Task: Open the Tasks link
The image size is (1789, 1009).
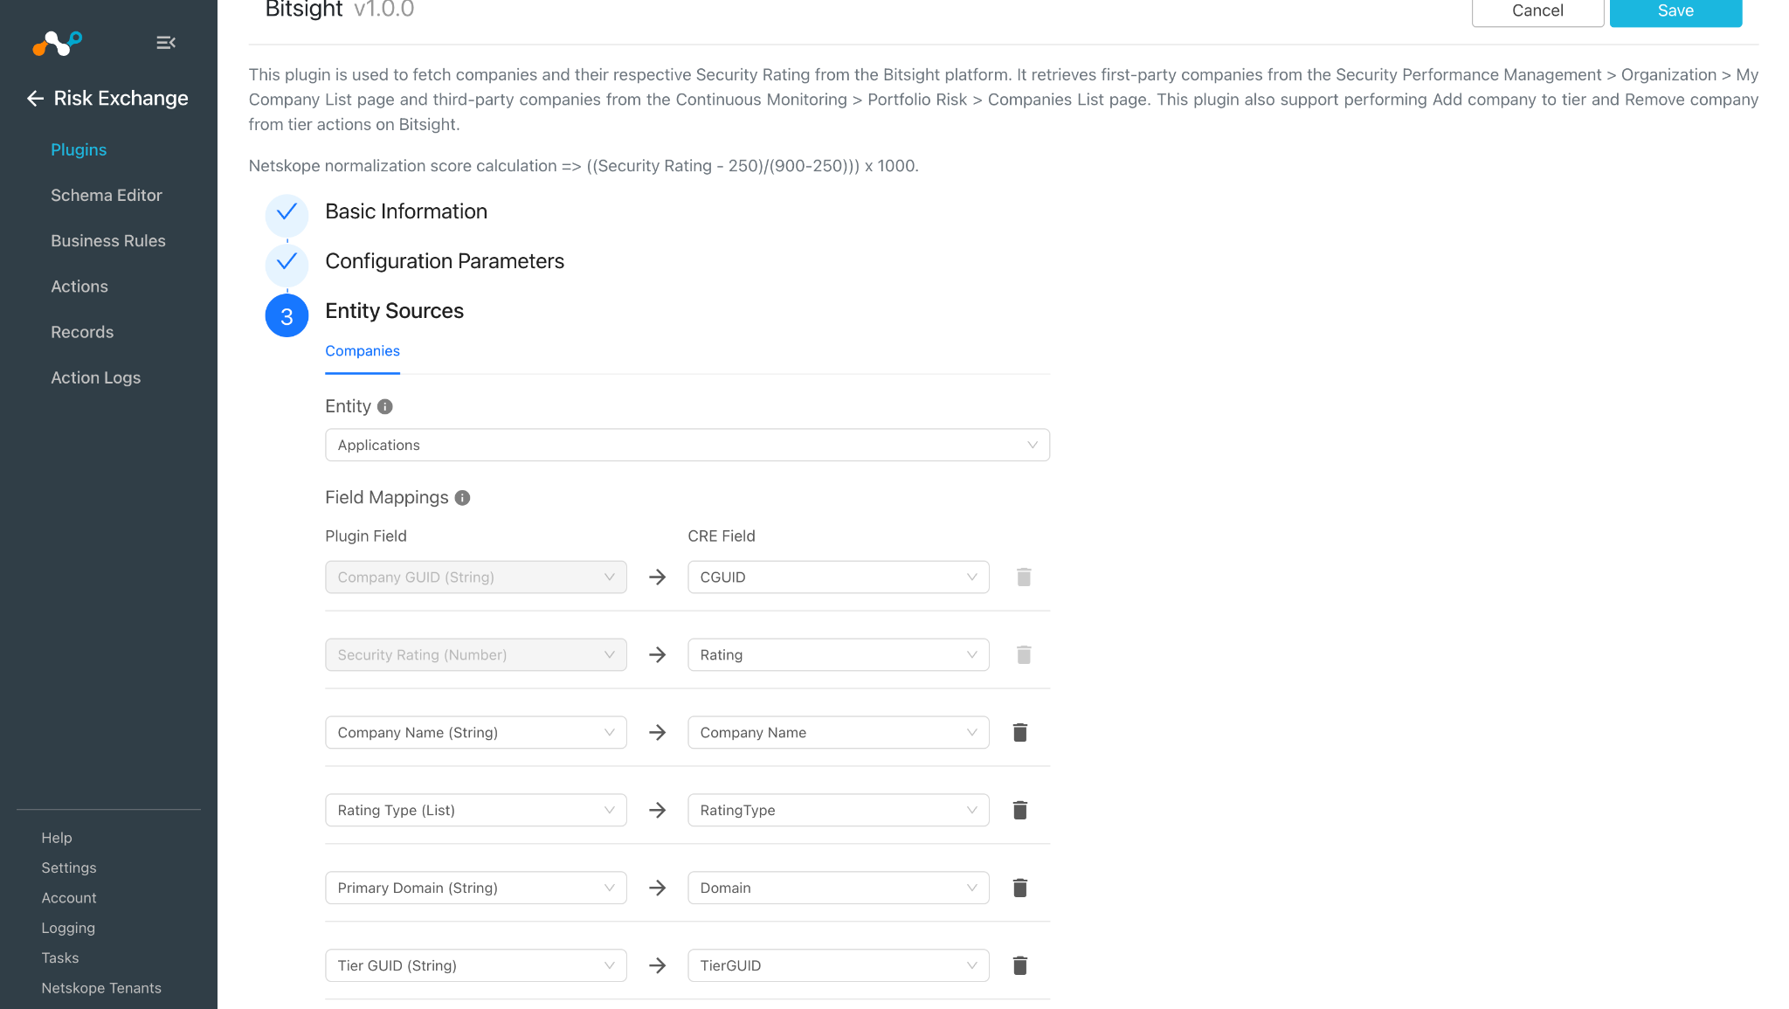Action: [x=60, y=958]
